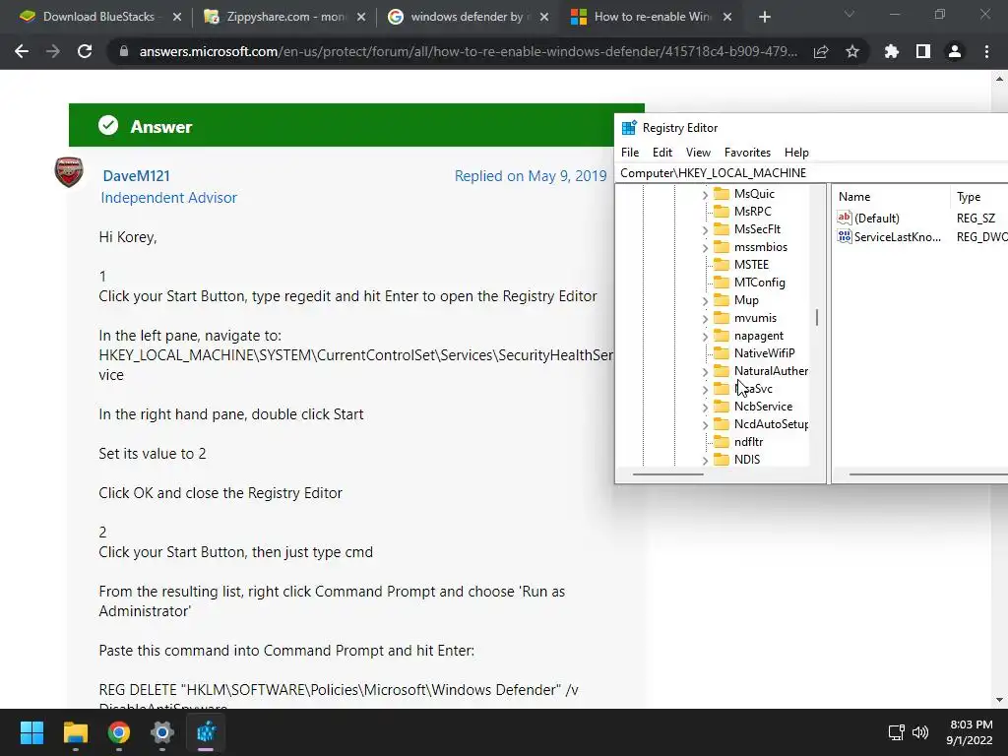The width and height of the screenshot is (1008, 756).
Task: Click the registry tree vertical scrollbar thumb
Action: tap(817, 318)
